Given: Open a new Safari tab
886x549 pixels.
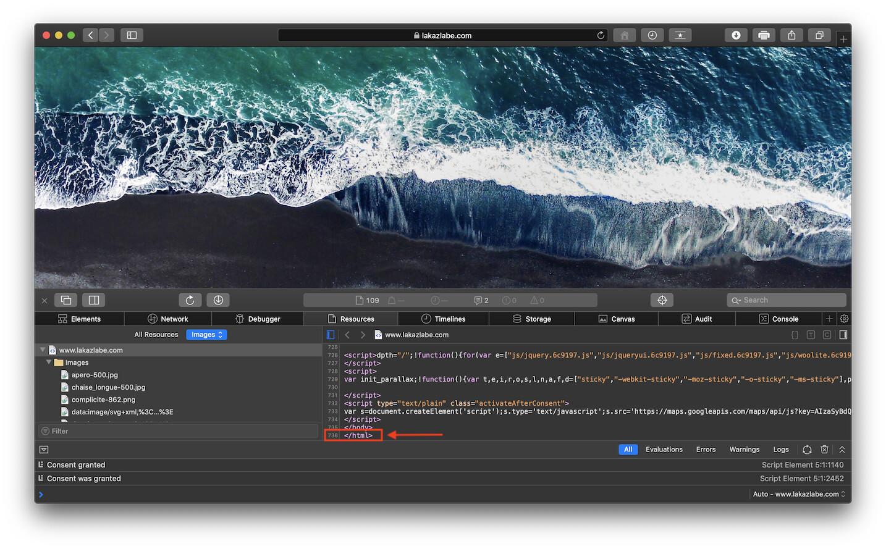Looking at the screenshot, I should pyautogui.click(x=843, y=39).
